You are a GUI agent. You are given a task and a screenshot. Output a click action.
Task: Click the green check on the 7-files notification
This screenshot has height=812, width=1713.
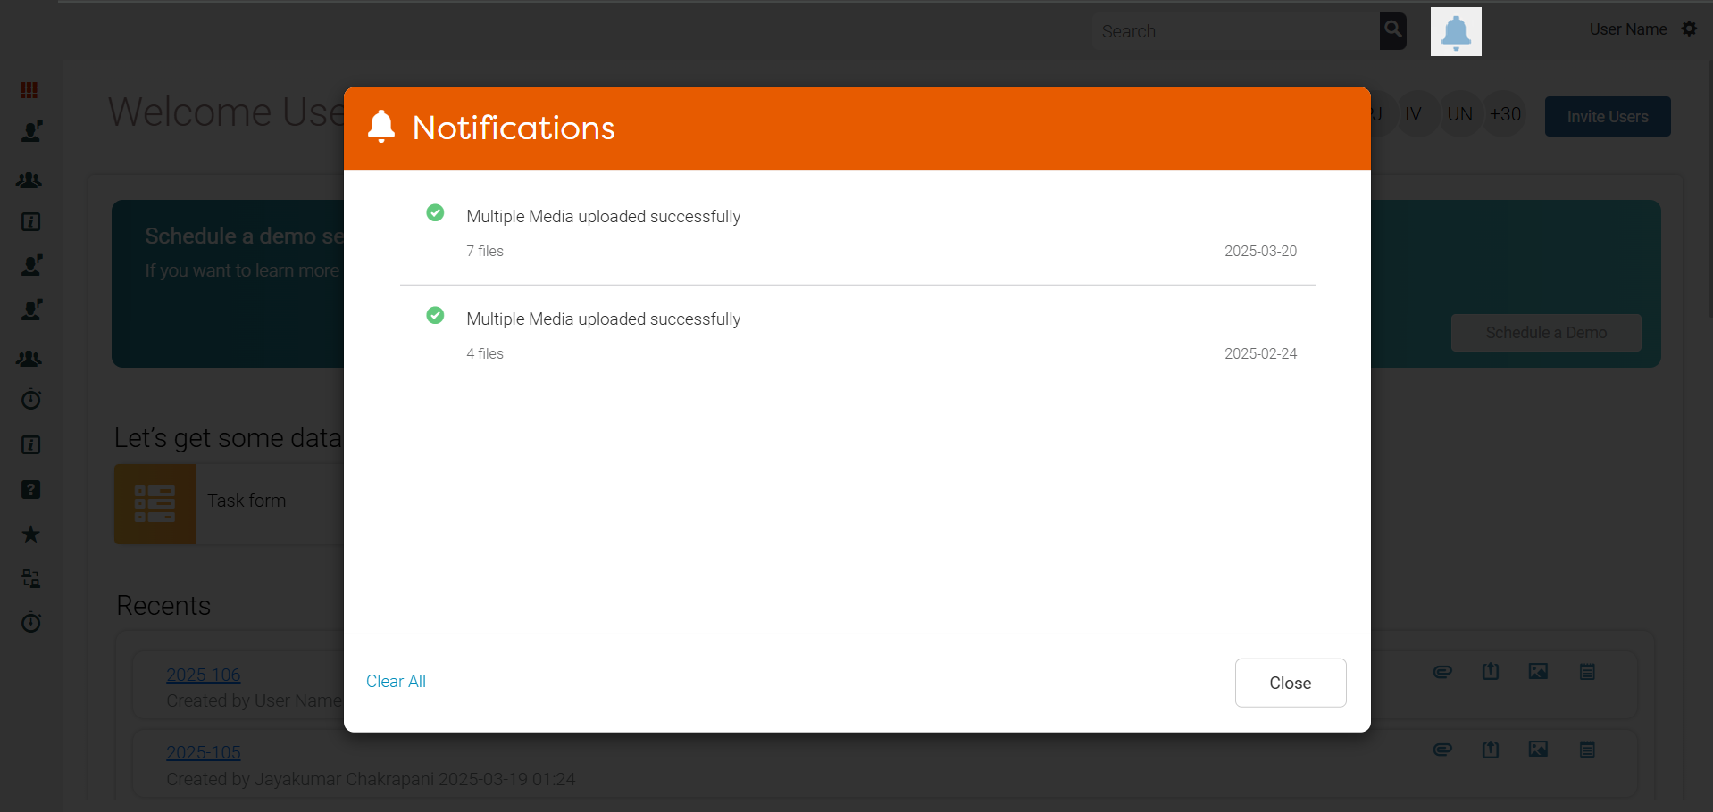click(x=435, y=212)
